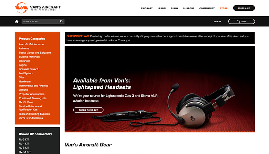The width and height of the screenshot is (269, 154).
Task: Click the Check Them Out button
Action: (88, 110)
